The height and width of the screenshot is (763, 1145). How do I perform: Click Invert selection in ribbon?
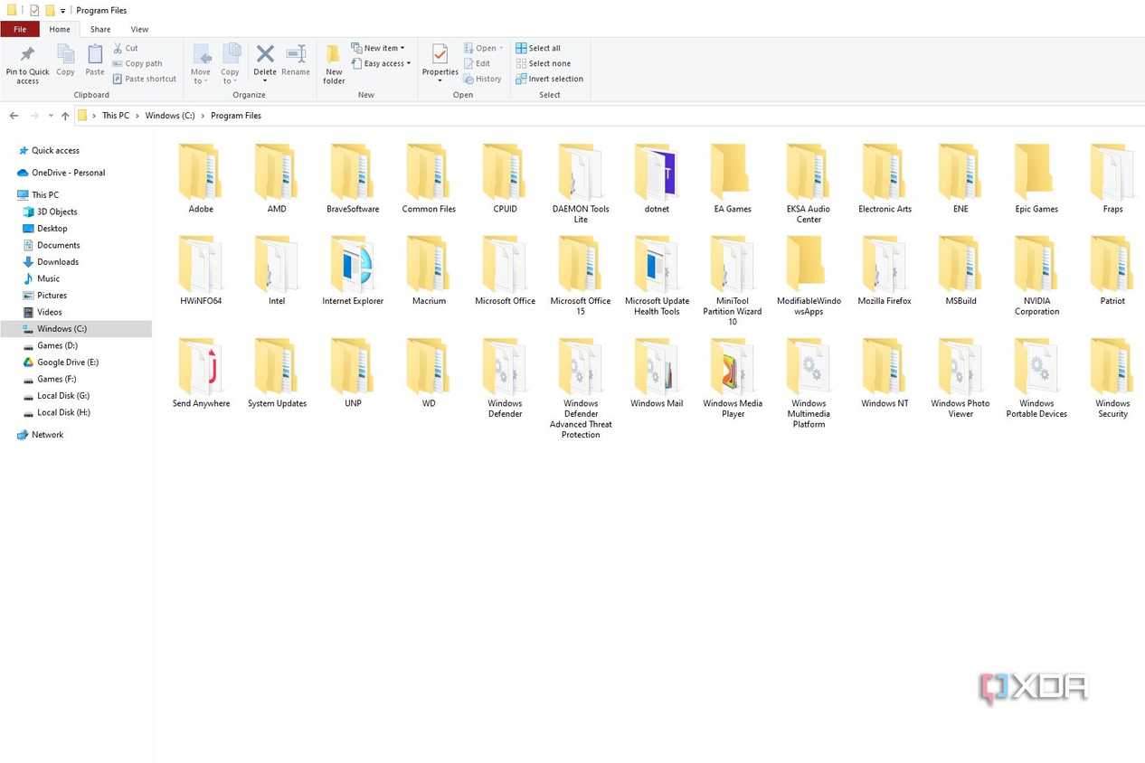click(549, 79)
